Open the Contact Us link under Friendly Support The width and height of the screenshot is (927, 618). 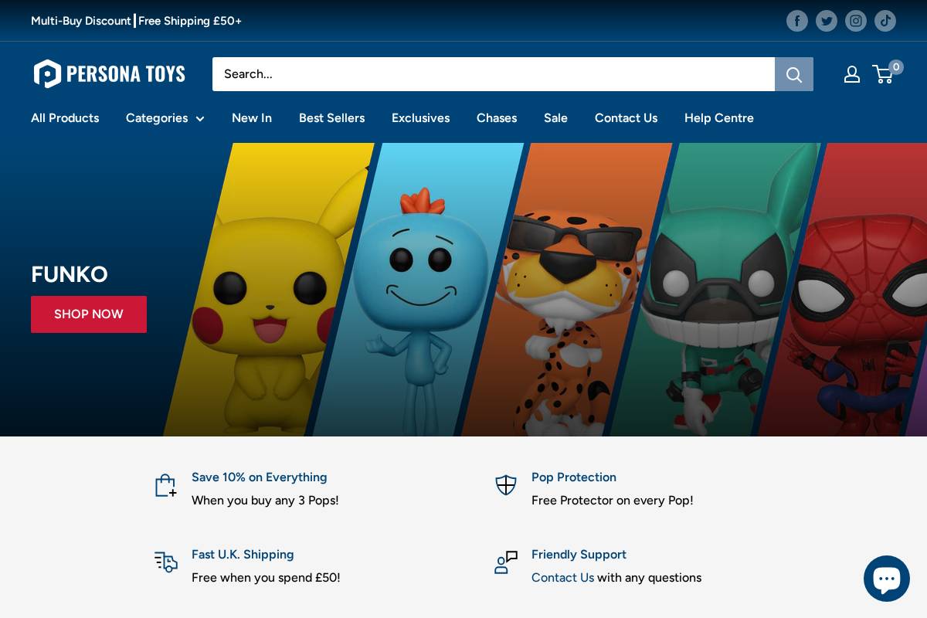(x=562, y=577)
